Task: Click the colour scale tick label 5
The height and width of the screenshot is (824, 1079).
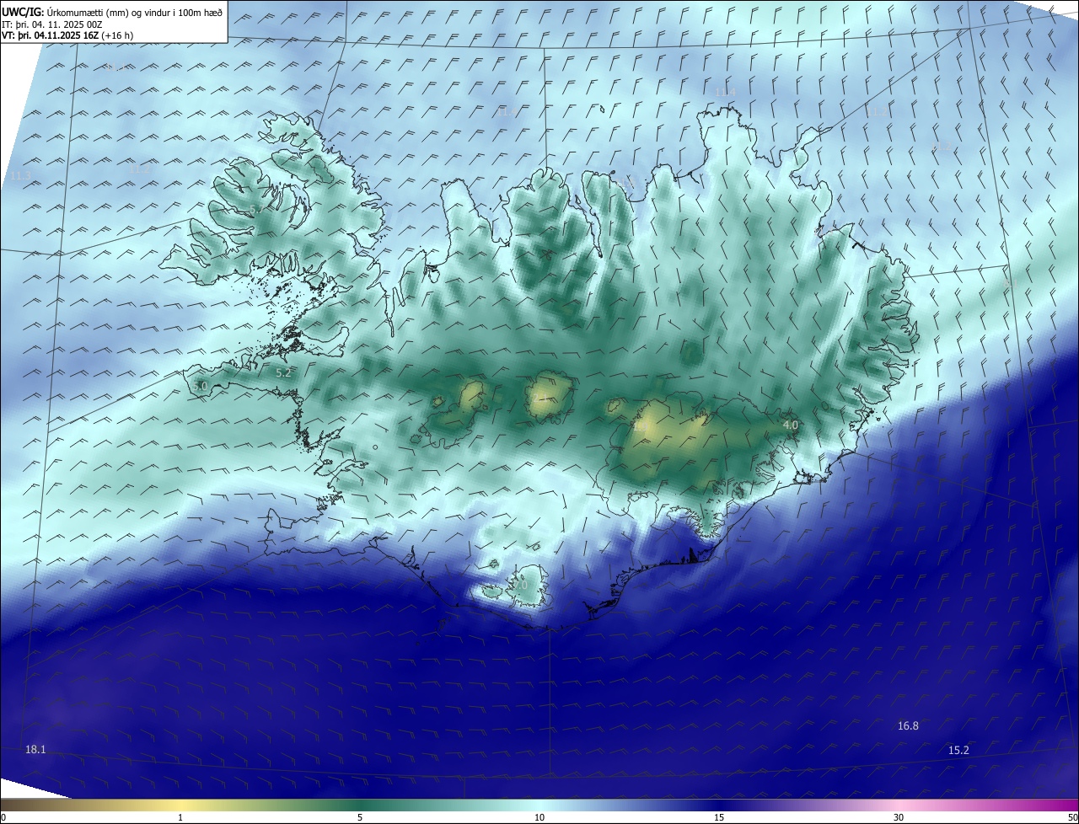Action: point(360,817)
